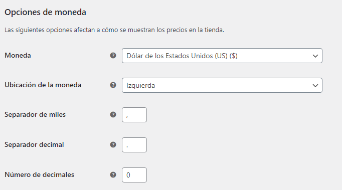Click the help icon for Ubicación de la moneda
This screenshot has height=190, width=342.
[113, 85]
